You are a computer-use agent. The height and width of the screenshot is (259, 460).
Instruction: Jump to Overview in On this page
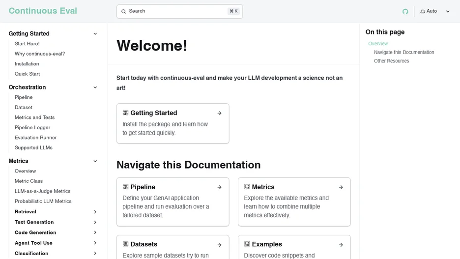click(x=378, y=43)
